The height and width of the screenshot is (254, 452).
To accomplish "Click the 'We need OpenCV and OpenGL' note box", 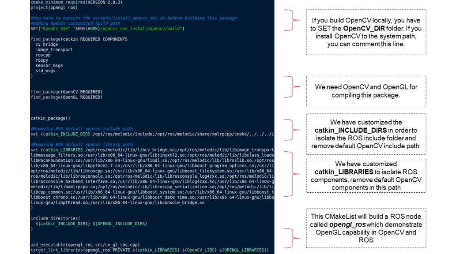I will pyautogui.click(x=366, y=91).
